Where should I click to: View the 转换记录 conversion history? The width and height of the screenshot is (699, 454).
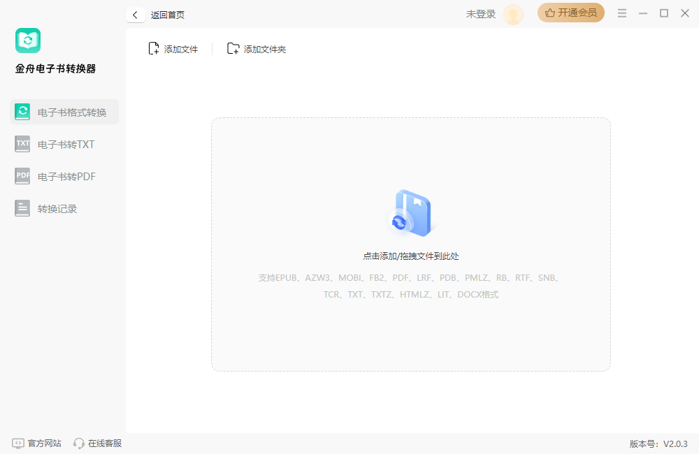pos(22,207)
